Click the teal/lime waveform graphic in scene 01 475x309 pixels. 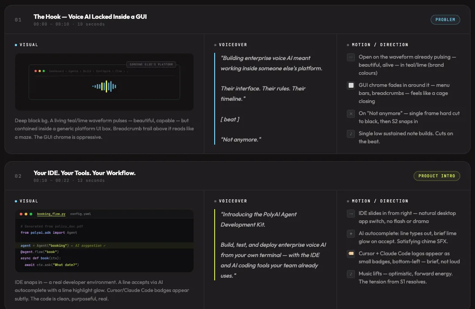click(x=104, y=86)
